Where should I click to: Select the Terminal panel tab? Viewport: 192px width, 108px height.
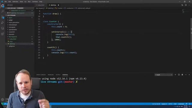point(65,75)
